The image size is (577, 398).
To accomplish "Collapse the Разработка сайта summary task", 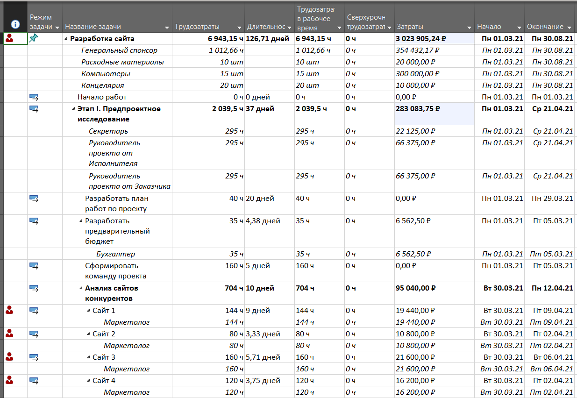I will point(66,39).
